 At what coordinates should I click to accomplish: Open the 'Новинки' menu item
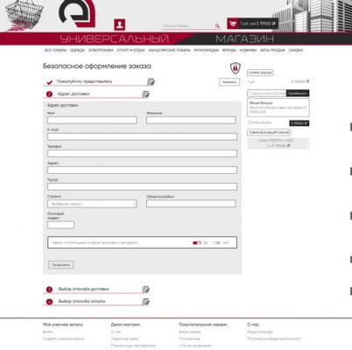[248, 50]
